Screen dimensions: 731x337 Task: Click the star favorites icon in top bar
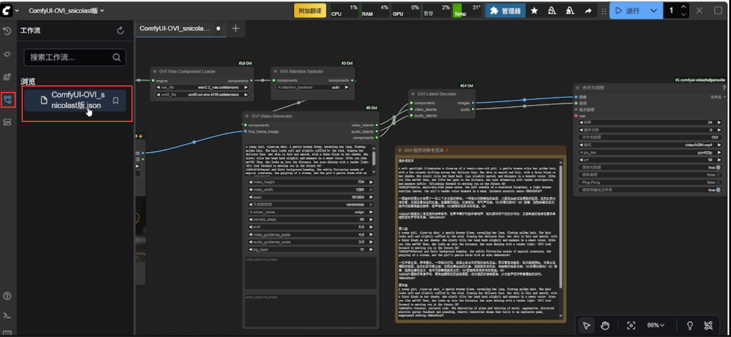point(534,11)
